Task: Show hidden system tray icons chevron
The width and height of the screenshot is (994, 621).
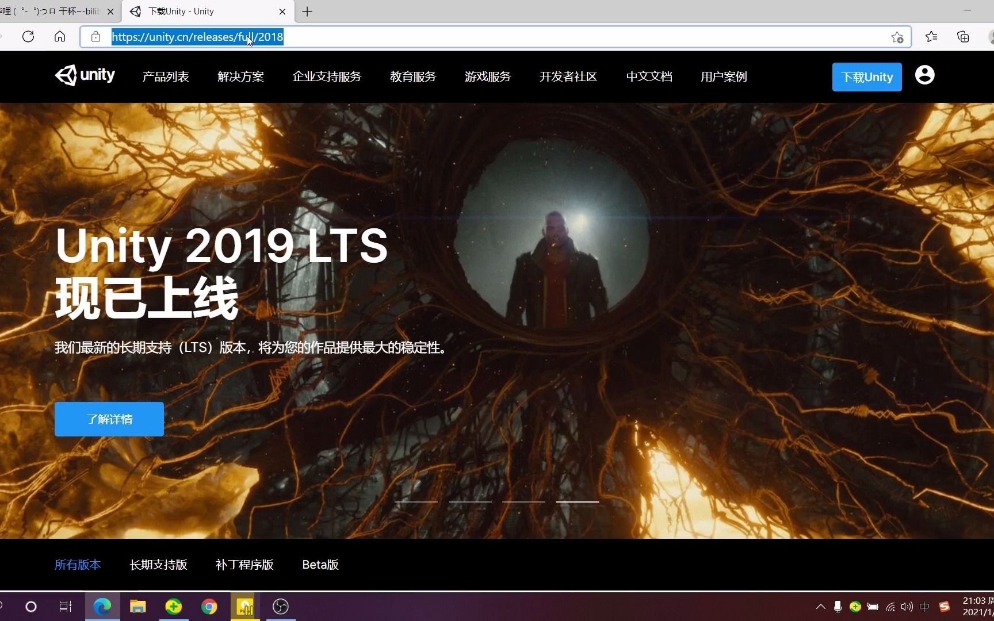Action: pos(821,607)
